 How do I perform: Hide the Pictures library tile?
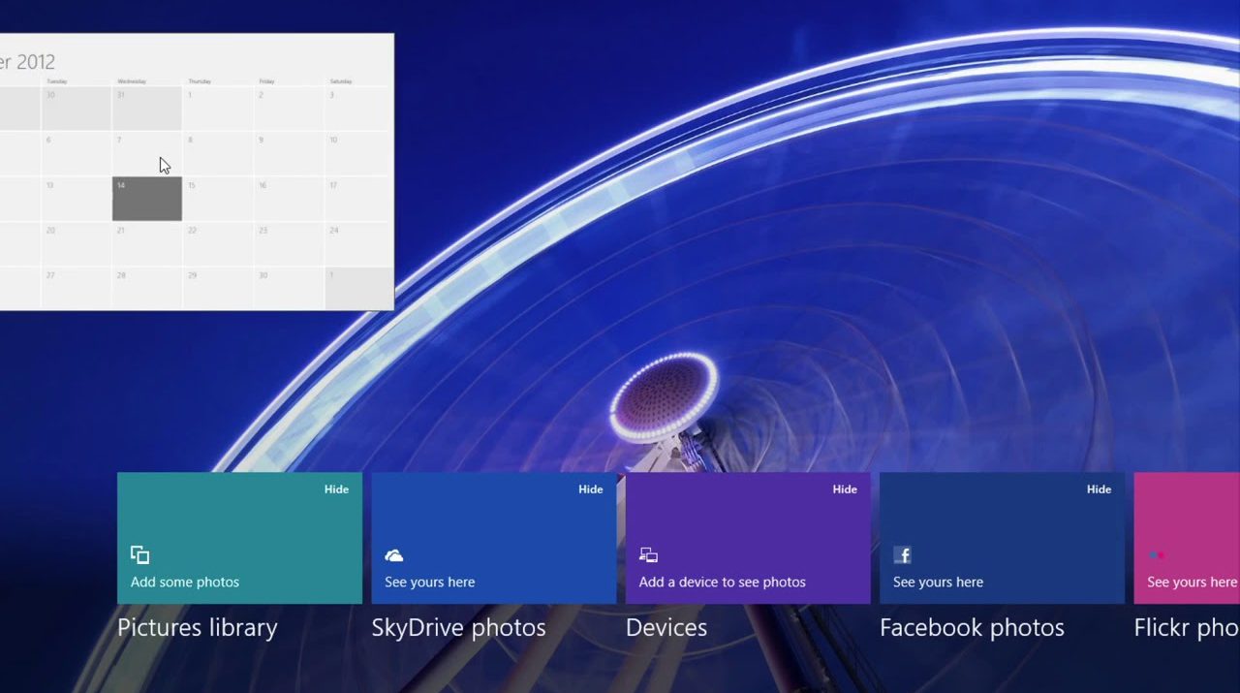[x=336, y=489]
